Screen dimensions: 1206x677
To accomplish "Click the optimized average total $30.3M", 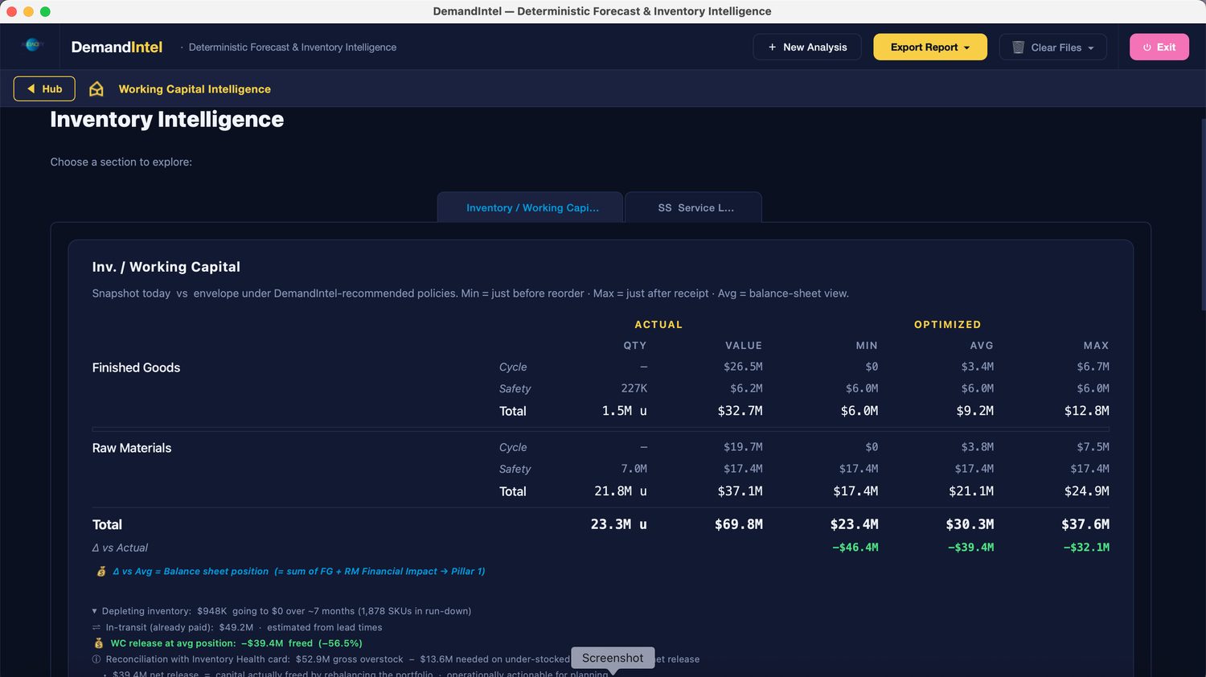I will click(970, 524).
